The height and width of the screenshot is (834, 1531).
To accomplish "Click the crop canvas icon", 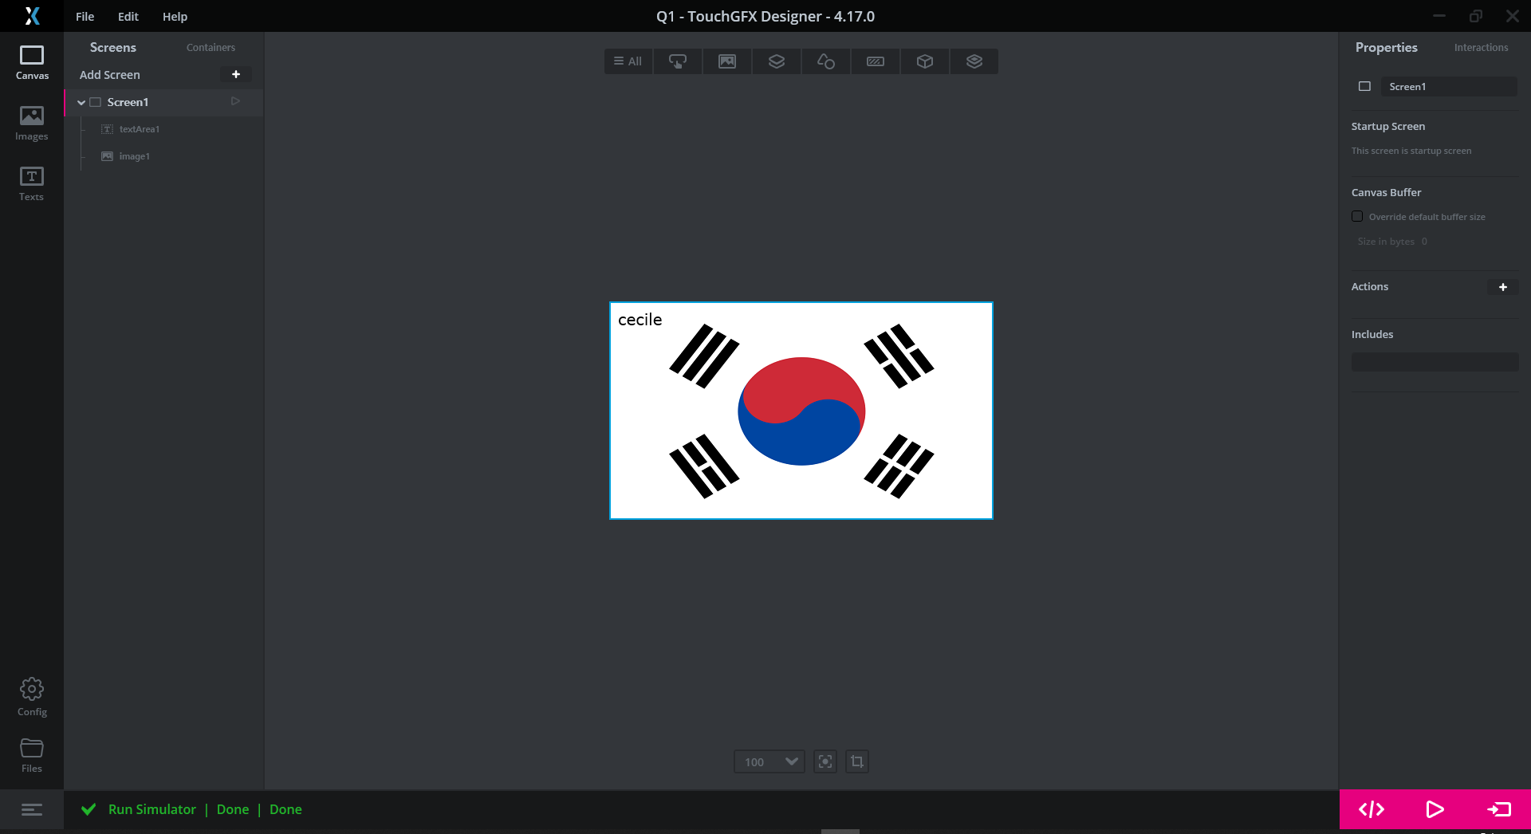I will 857,761.
